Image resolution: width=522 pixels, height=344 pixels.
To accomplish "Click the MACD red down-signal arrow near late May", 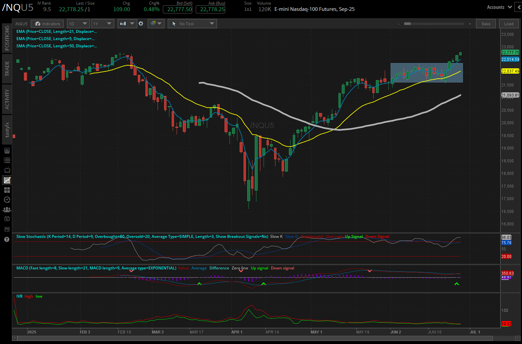I will 370,271.
